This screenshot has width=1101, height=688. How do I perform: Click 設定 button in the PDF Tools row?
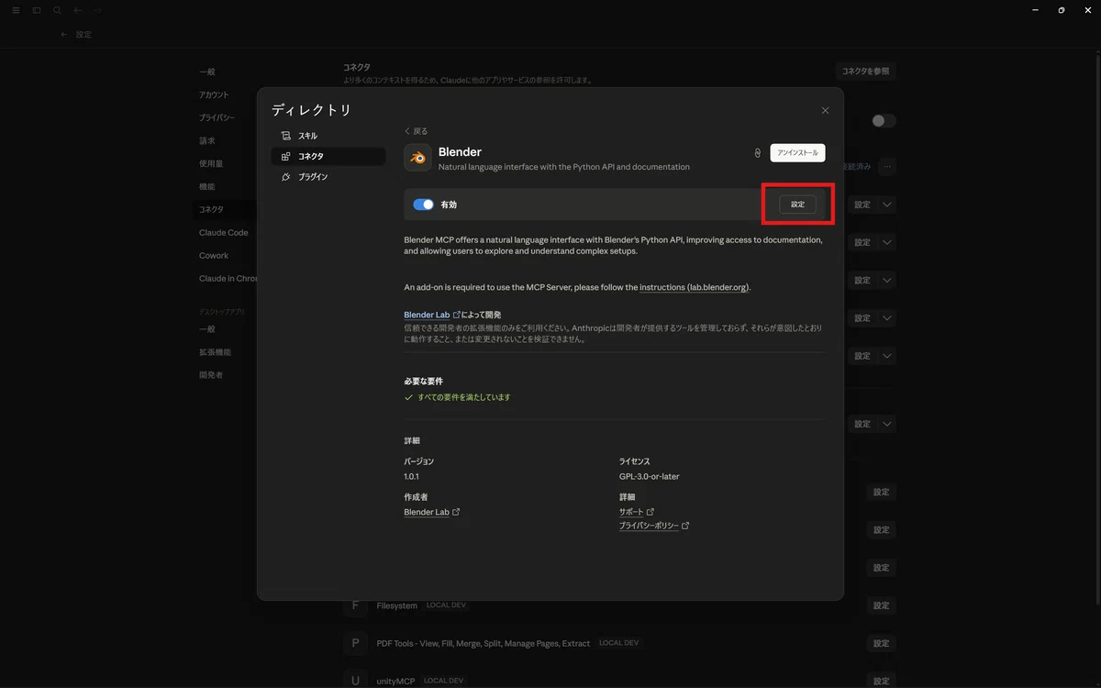881,643
